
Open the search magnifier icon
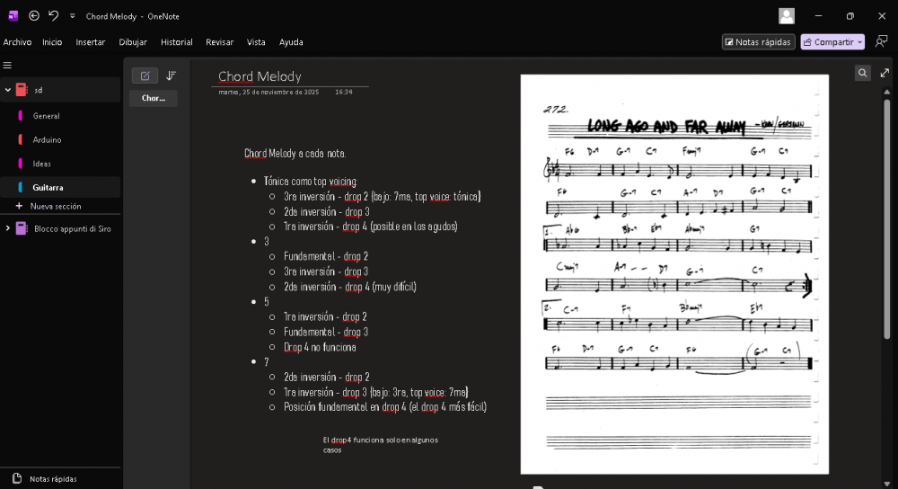pos(862,73)
